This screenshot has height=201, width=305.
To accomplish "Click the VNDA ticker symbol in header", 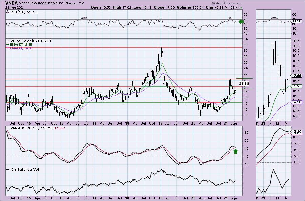I will coord(12,3).
